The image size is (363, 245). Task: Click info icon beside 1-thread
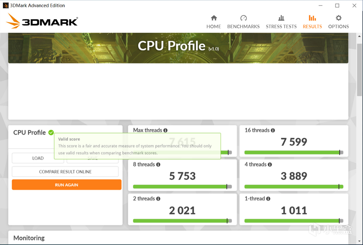[268, 199]
